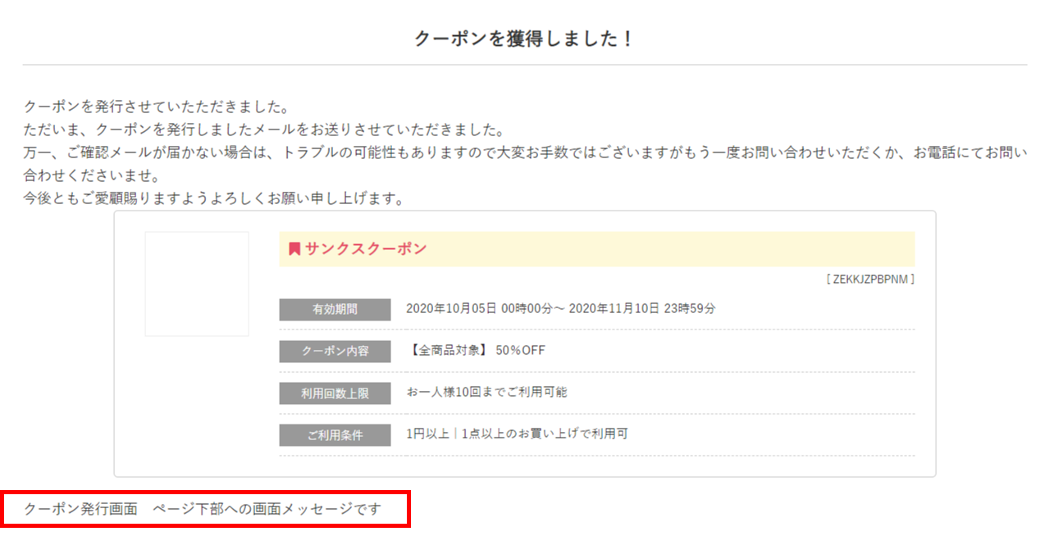
Task: Click the ご利用条件 label
Action: point(335,435)
